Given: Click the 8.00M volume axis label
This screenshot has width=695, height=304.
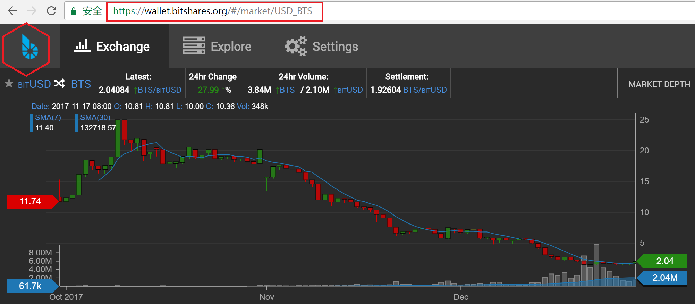Looking at the screenshot, I should coord(40,252).
